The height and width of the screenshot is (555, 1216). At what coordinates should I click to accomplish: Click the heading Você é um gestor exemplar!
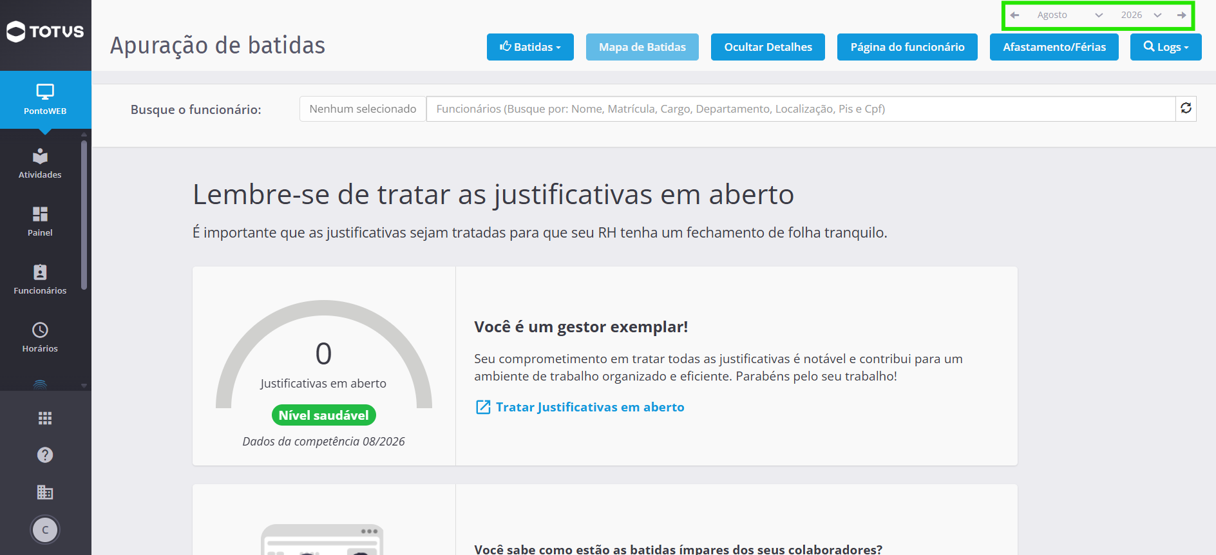tap(581, 327)
